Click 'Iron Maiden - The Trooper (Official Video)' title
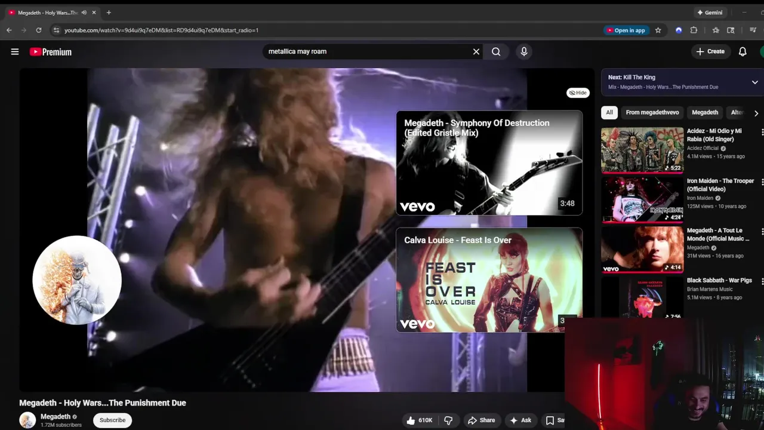This screenshot has height=430, width=764. (x=720, y=185)
